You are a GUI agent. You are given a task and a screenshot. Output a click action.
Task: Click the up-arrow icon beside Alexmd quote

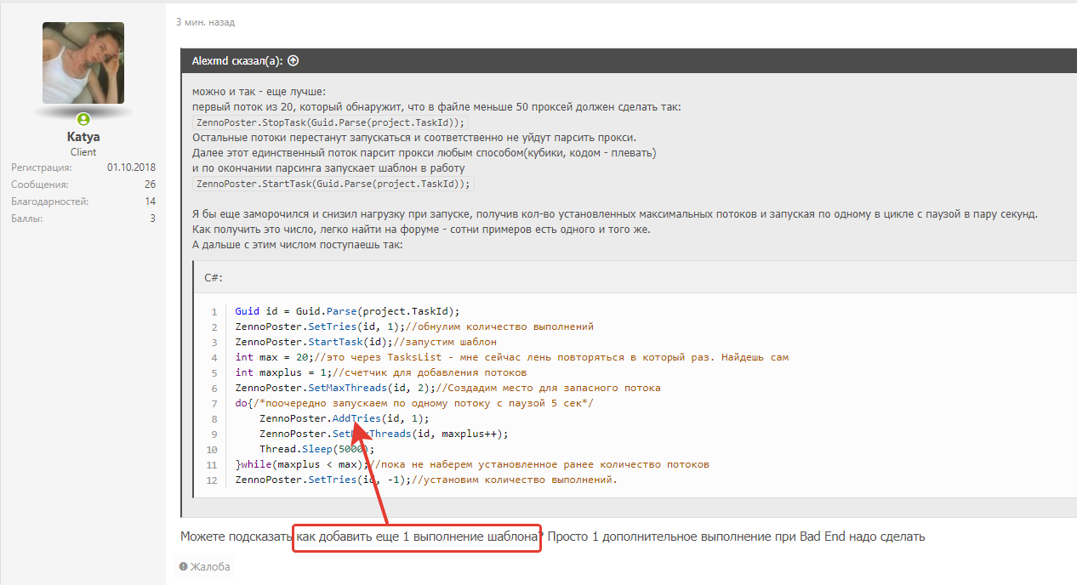click(293, 60)
